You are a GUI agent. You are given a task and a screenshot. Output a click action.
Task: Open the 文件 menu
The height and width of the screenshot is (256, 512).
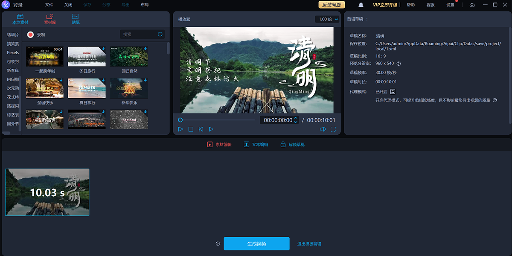pos(49,5)
